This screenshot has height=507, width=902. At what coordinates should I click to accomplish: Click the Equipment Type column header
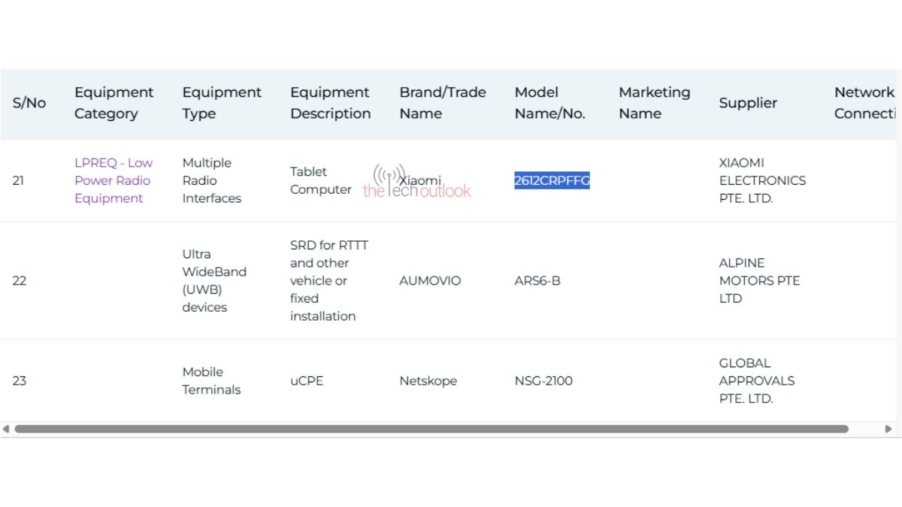(222, 103)
